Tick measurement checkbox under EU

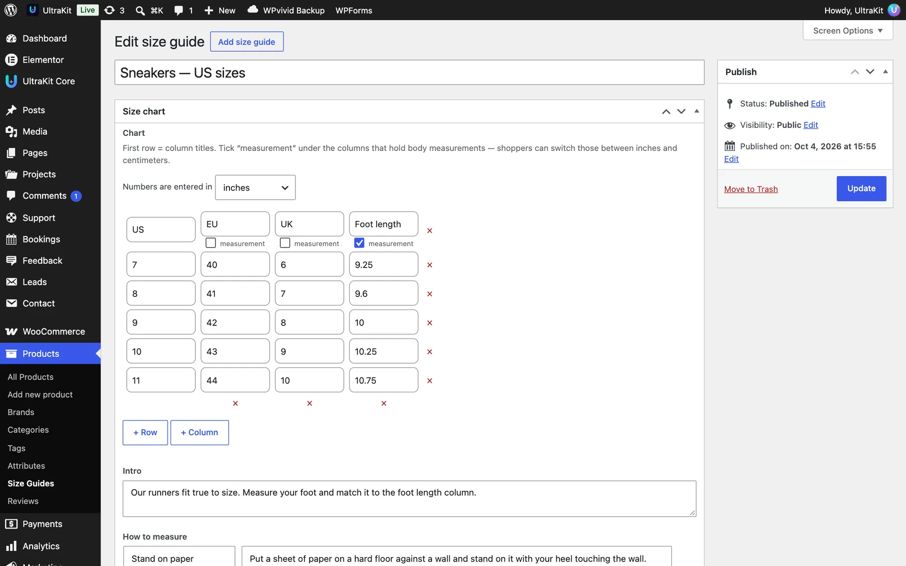click(x=211, y=243)
